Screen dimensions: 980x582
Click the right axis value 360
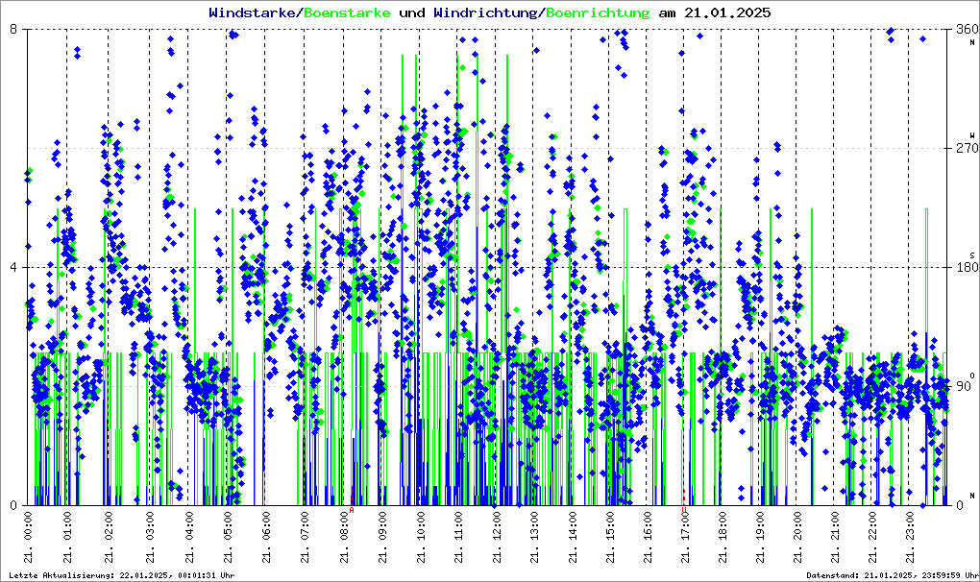click(x=967, y=30)
